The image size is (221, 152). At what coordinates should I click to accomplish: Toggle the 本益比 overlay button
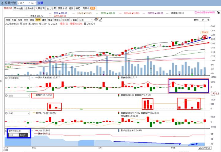(x=57, y=20)
